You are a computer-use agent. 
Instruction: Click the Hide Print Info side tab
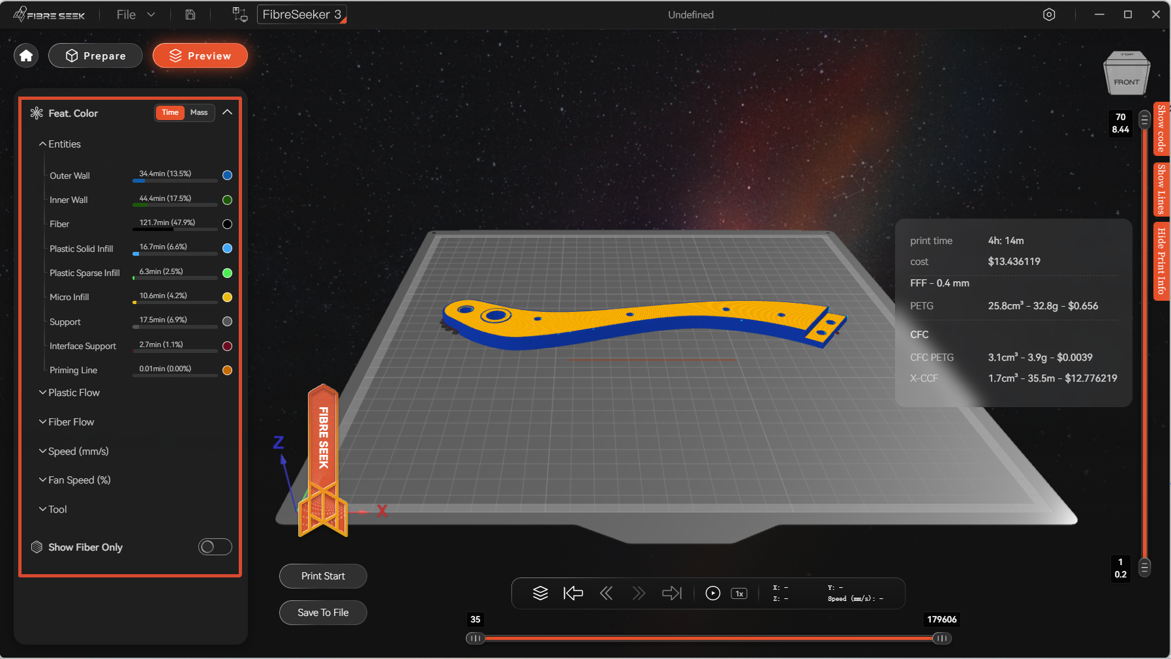1161,261
